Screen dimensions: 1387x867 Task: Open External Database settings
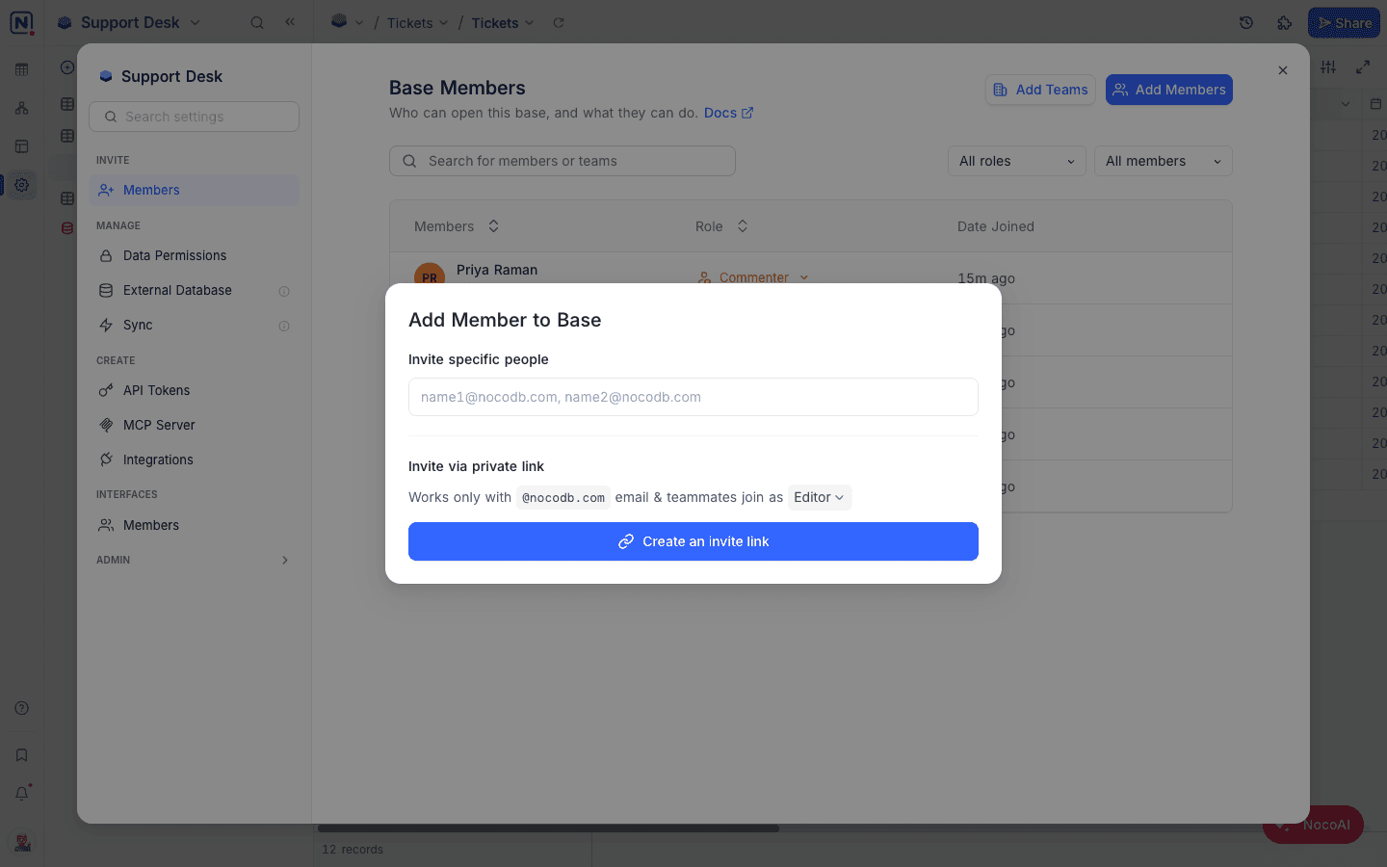pos(194,290)
